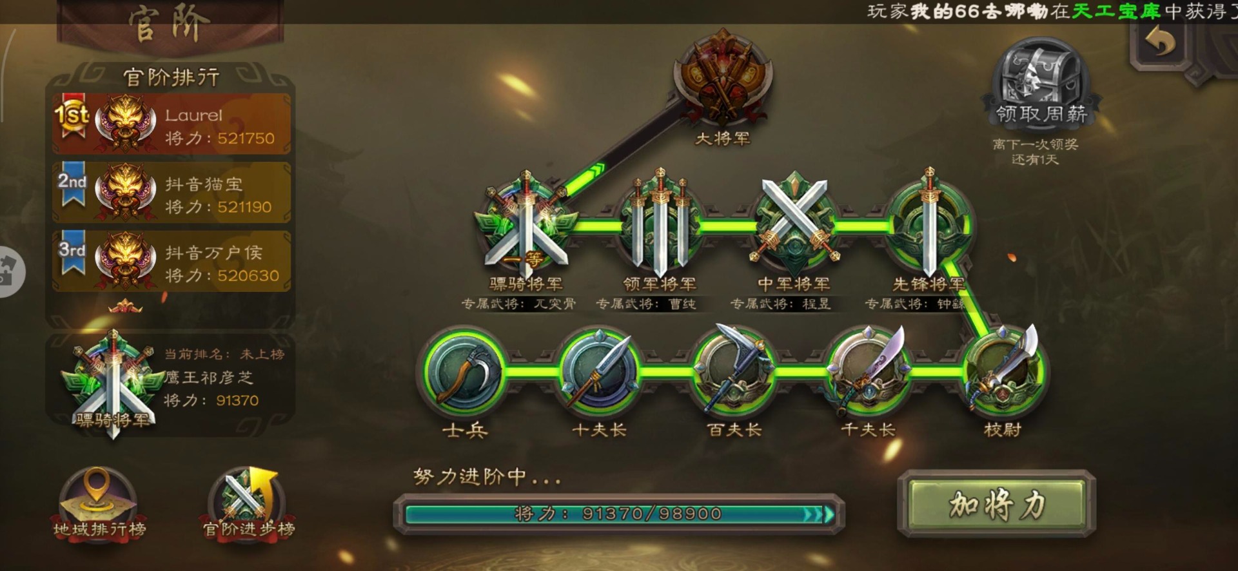Viewport: 1238px width, 571px height.
Task: Select third ranked player 抖音万户侯
Action: click(172, 261)
